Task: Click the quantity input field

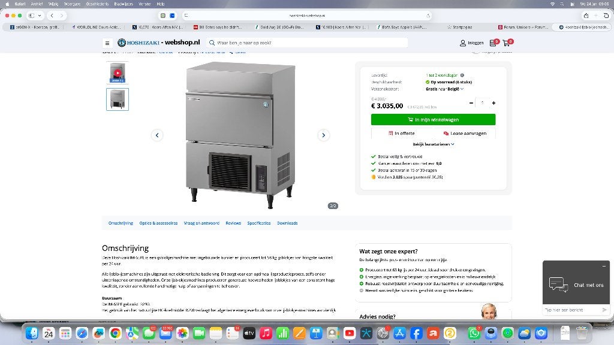Action: (x=483, y=103)
